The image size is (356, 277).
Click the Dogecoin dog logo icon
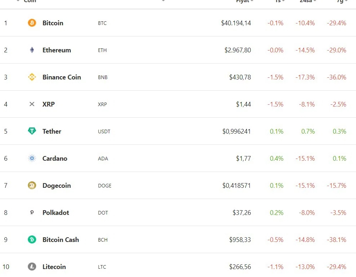(x=32, y=186)
